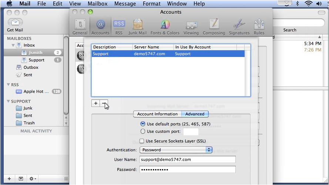Open the Signatures preferences pane
This screenshot has height=185, width=329.
(239, 27)
